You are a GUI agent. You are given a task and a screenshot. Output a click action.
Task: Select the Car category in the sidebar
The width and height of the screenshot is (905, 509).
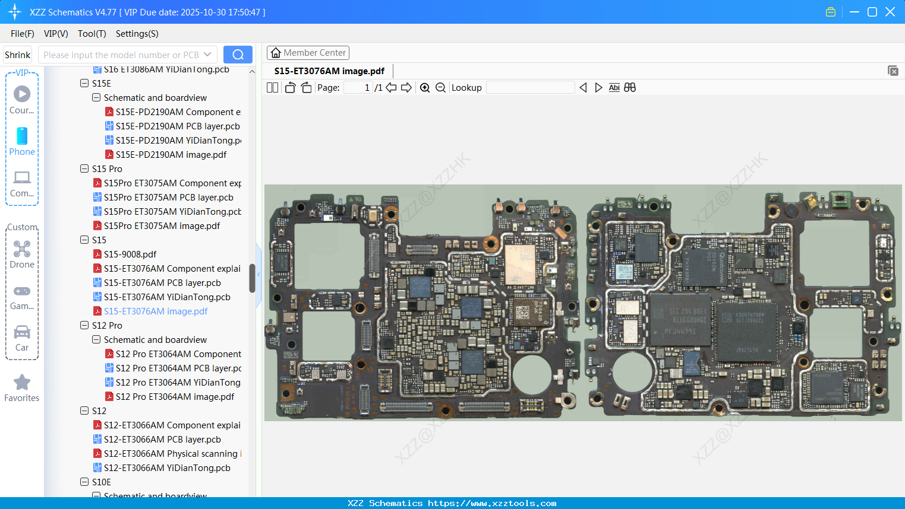point(21,332)
